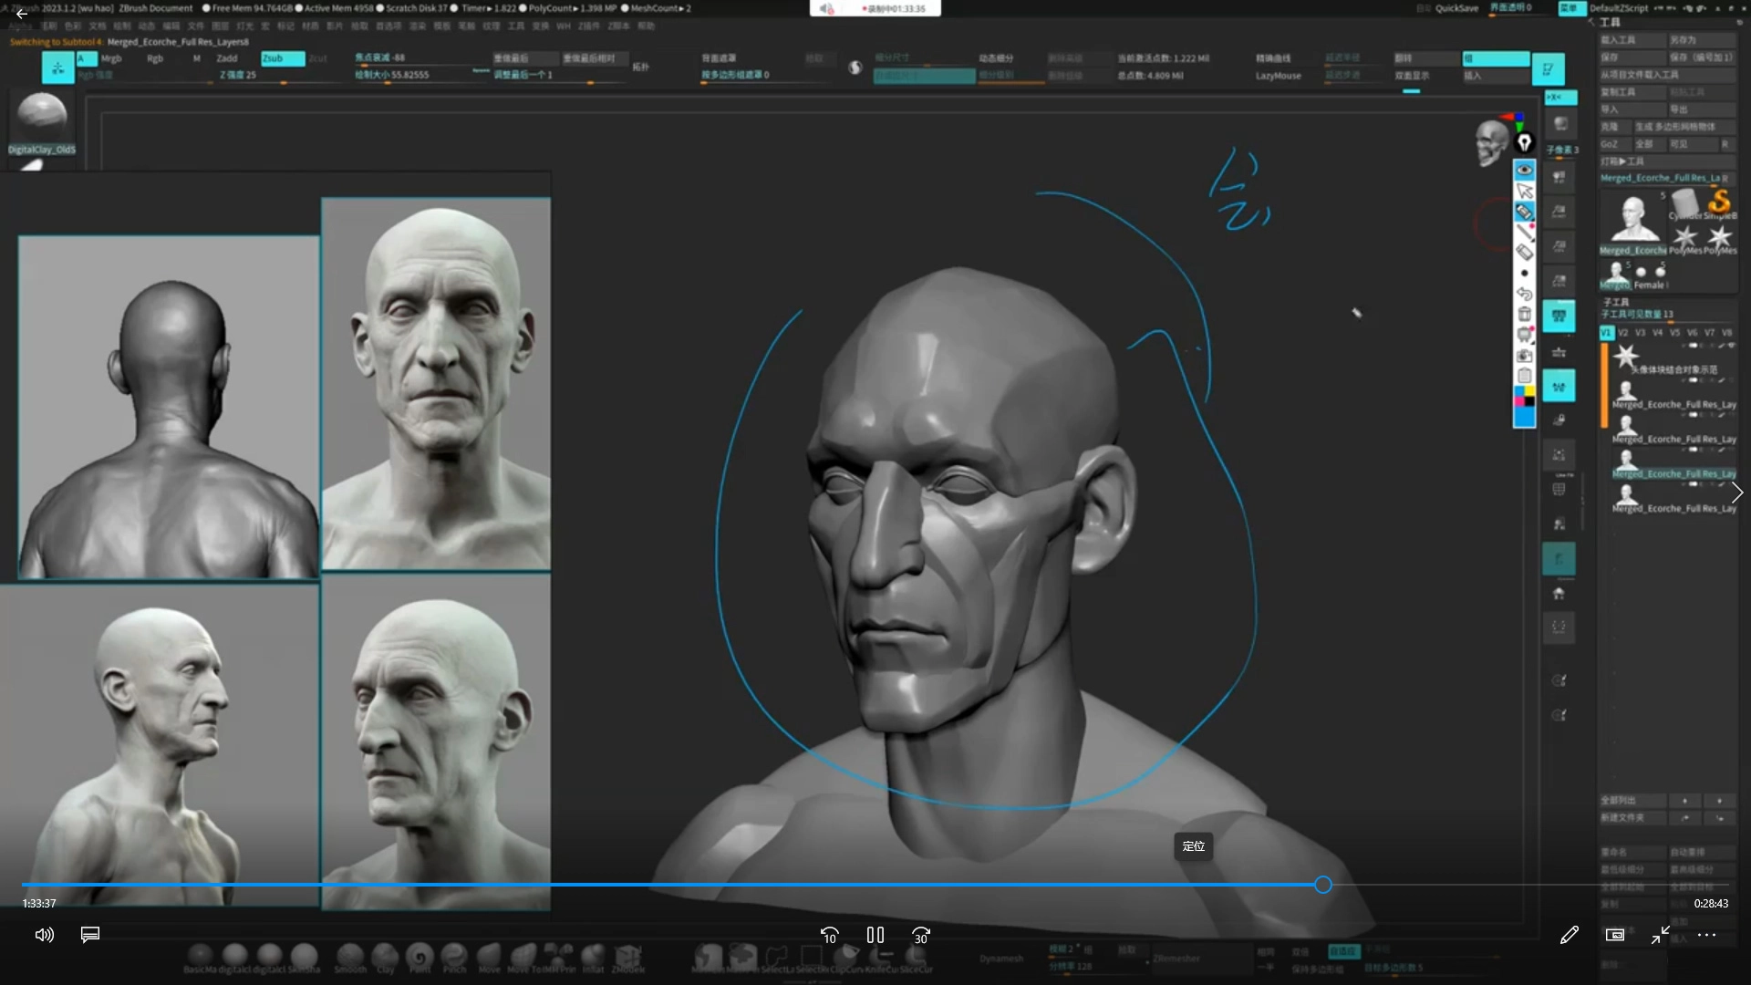1751x985 pixels.
Task: Click the camera screenshot annotation icon
Action: point(1525,356)
